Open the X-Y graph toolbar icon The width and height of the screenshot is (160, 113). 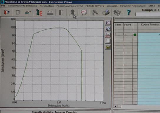click(84, 13)
